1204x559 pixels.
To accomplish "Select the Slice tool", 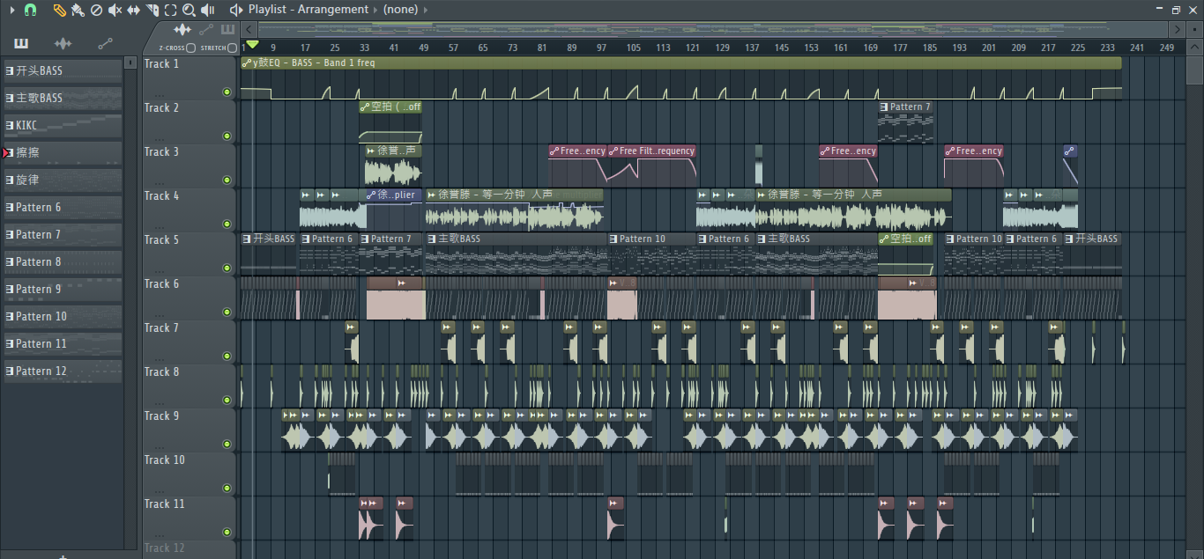I will coord(152,10).
